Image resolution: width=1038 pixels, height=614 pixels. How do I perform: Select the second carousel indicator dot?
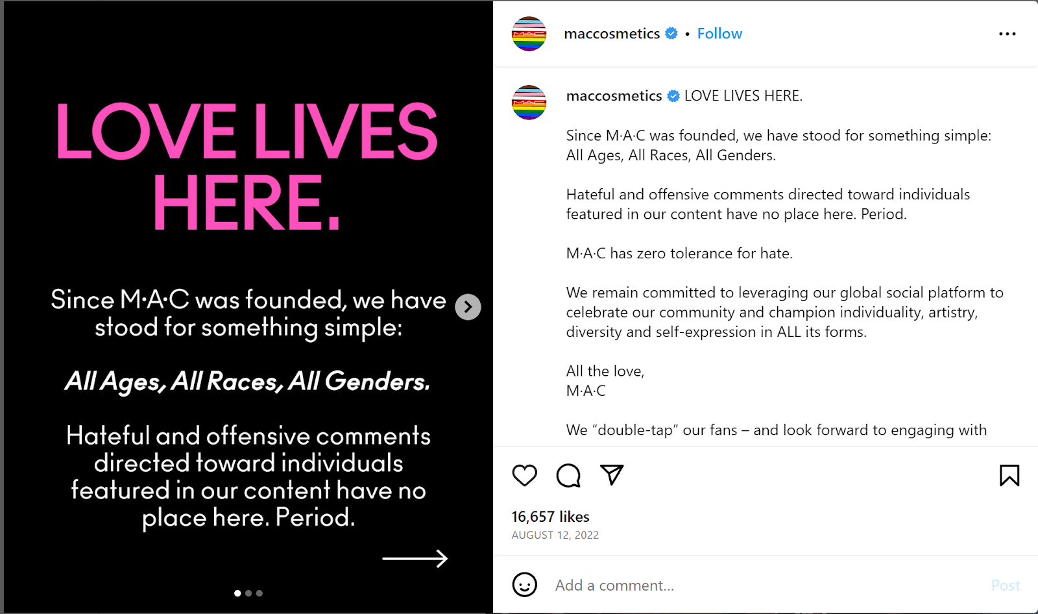tap(248, 593)
